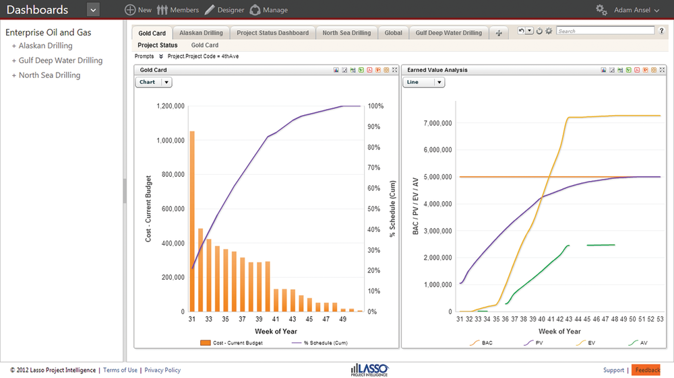Open the Gulf Deep Water Drilling tab
The height and width of the screenshot is (378, 674).
[x=449, y=32]
